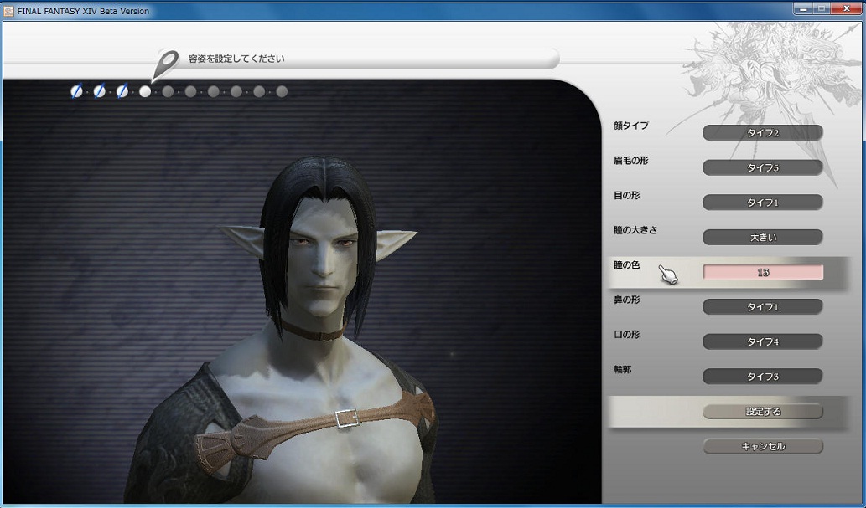Confirm with the 設定する button
Viewport: 866px width, 508px height.
(763, 412)
